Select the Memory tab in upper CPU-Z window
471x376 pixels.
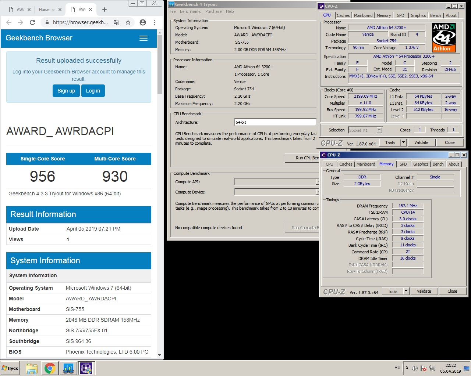(384, 15)
